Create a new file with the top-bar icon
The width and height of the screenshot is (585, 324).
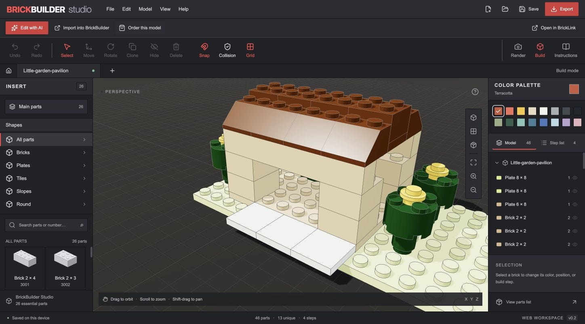488,9
